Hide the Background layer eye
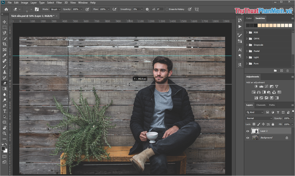Image resolution: width=295 pixels, height=176 pixels. (248, 138)
